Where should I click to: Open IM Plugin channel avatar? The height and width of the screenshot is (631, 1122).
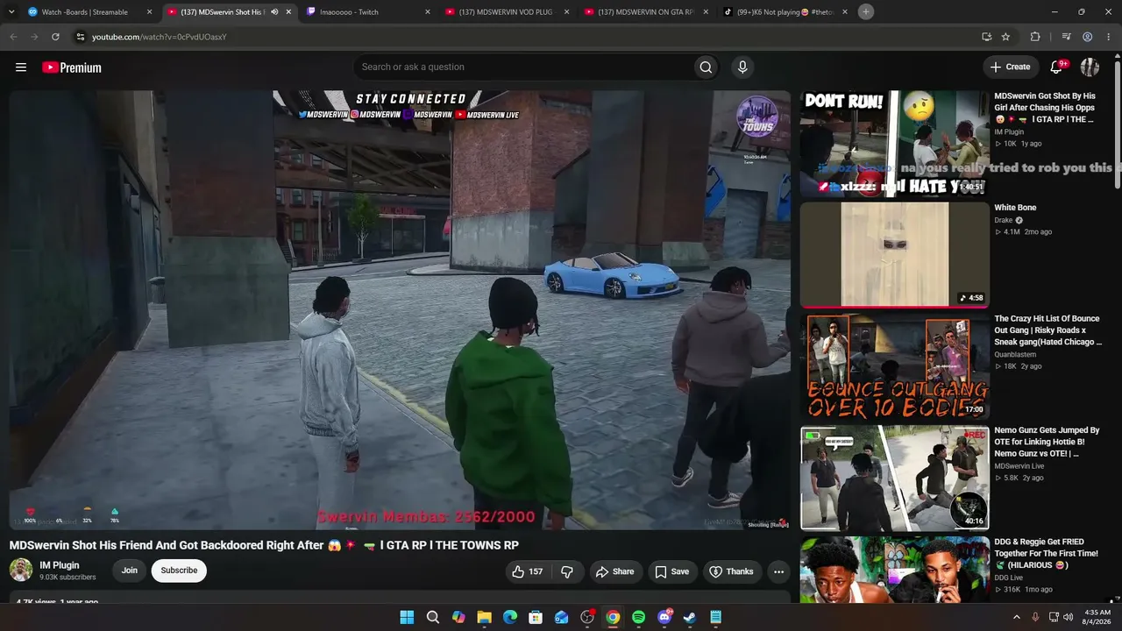21,571
